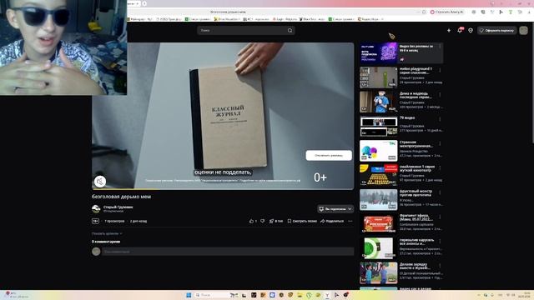Open the 79 видео playlist thumbnail
The height and width of the screenshot is (300, 534).
[378, 126]
